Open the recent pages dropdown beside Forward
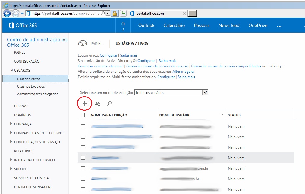 [22, 14]
